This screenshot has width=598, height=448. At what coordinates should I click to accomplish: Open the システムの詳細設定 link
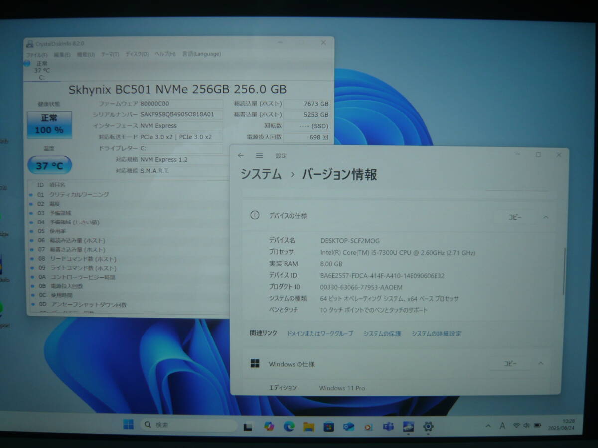click(x=437, y=334)
